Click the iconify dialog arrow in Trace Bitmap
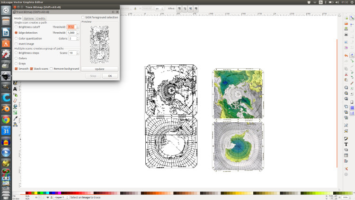 pos(113,12)
